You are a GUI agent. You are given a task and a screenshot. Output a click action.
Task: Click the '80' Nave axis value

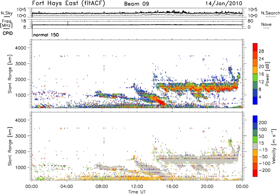click(x=251, y=21)
